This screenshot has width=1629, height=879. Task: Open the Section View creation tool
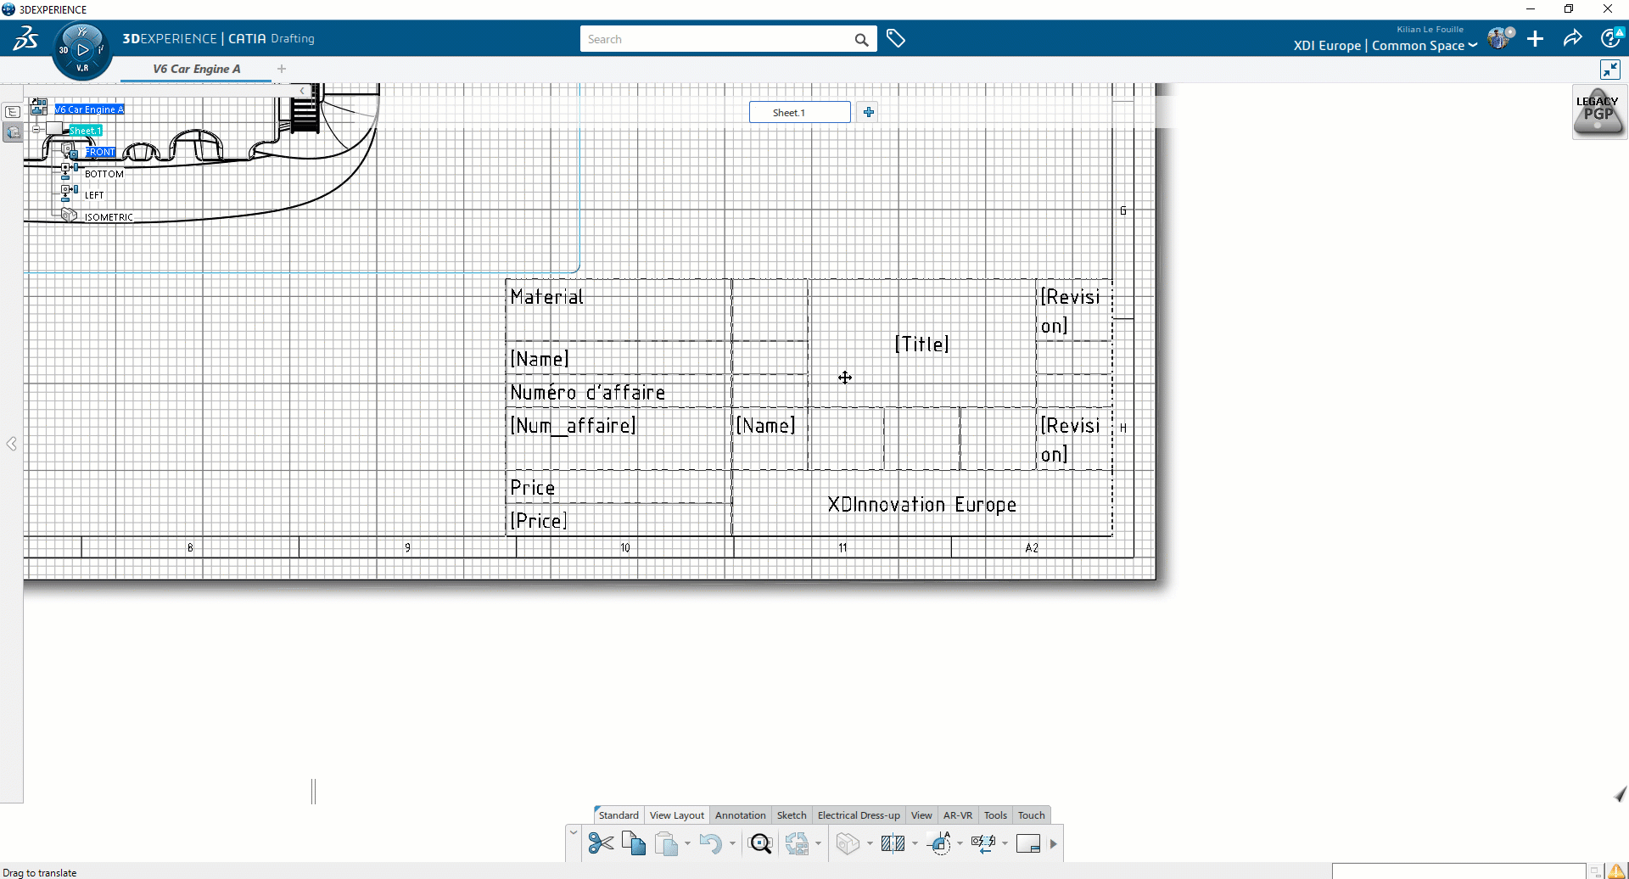coord(893,843)
